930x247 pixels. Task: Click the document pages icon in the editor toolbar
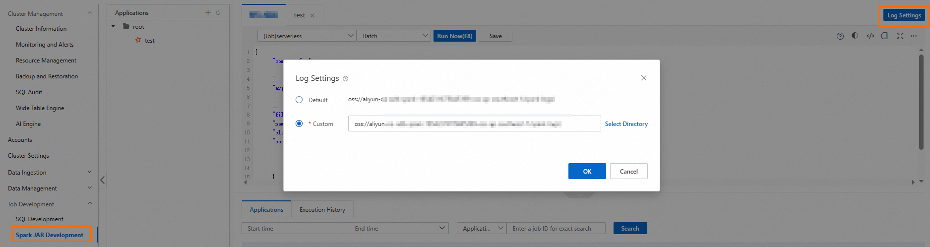[x=884, y=36]
